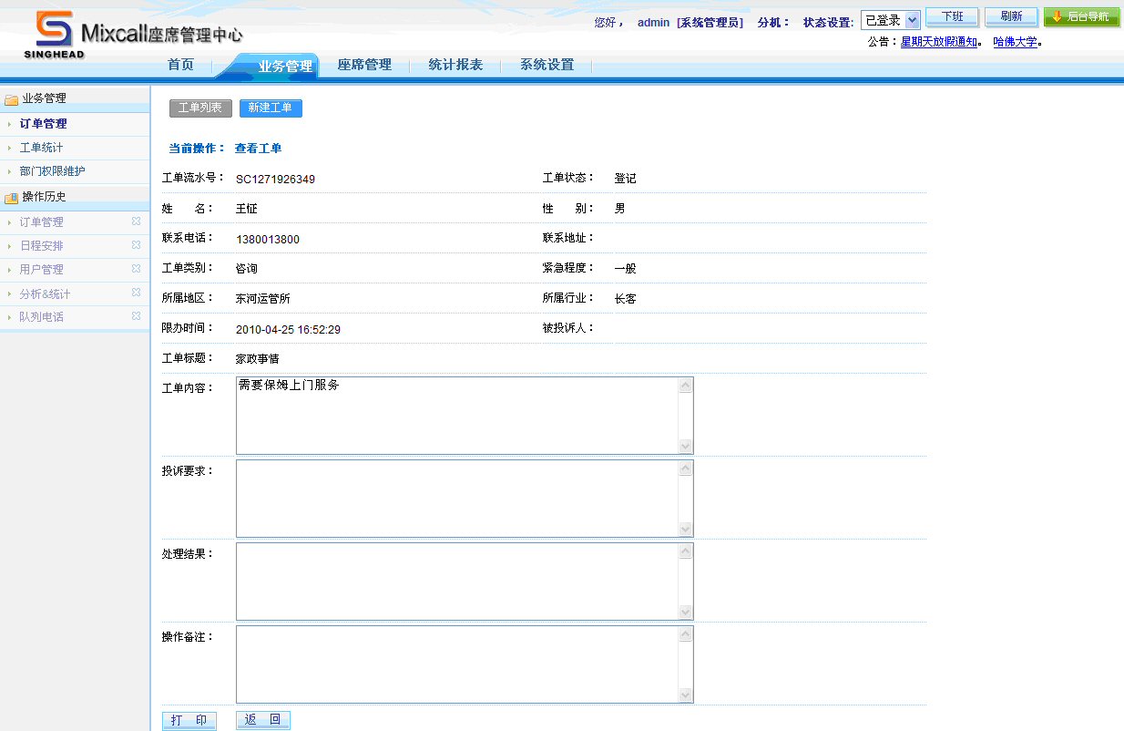This screenshot has height=731, width=1124.
Task: Click X icon beside 用户管理
Action: [136, 269]
